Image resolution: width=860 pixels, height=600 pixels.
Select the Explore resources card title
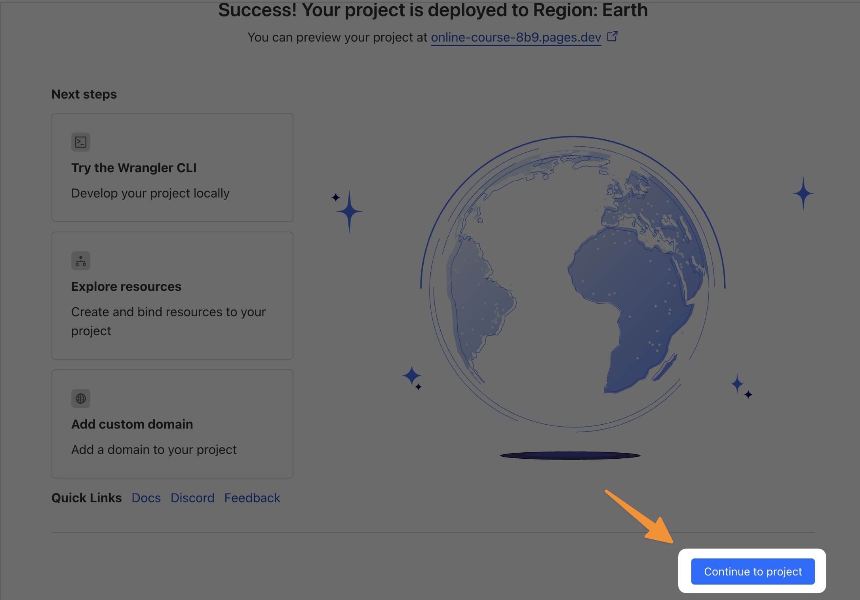click(126, 287)
